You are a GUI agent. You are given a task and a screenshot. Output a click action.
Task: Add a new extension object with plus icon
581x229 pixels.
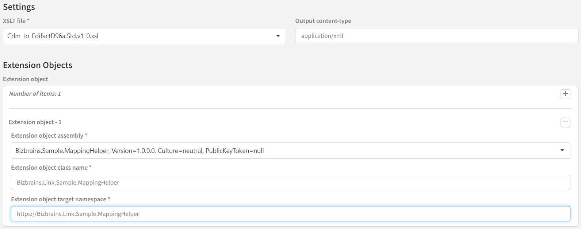point(565,94)
